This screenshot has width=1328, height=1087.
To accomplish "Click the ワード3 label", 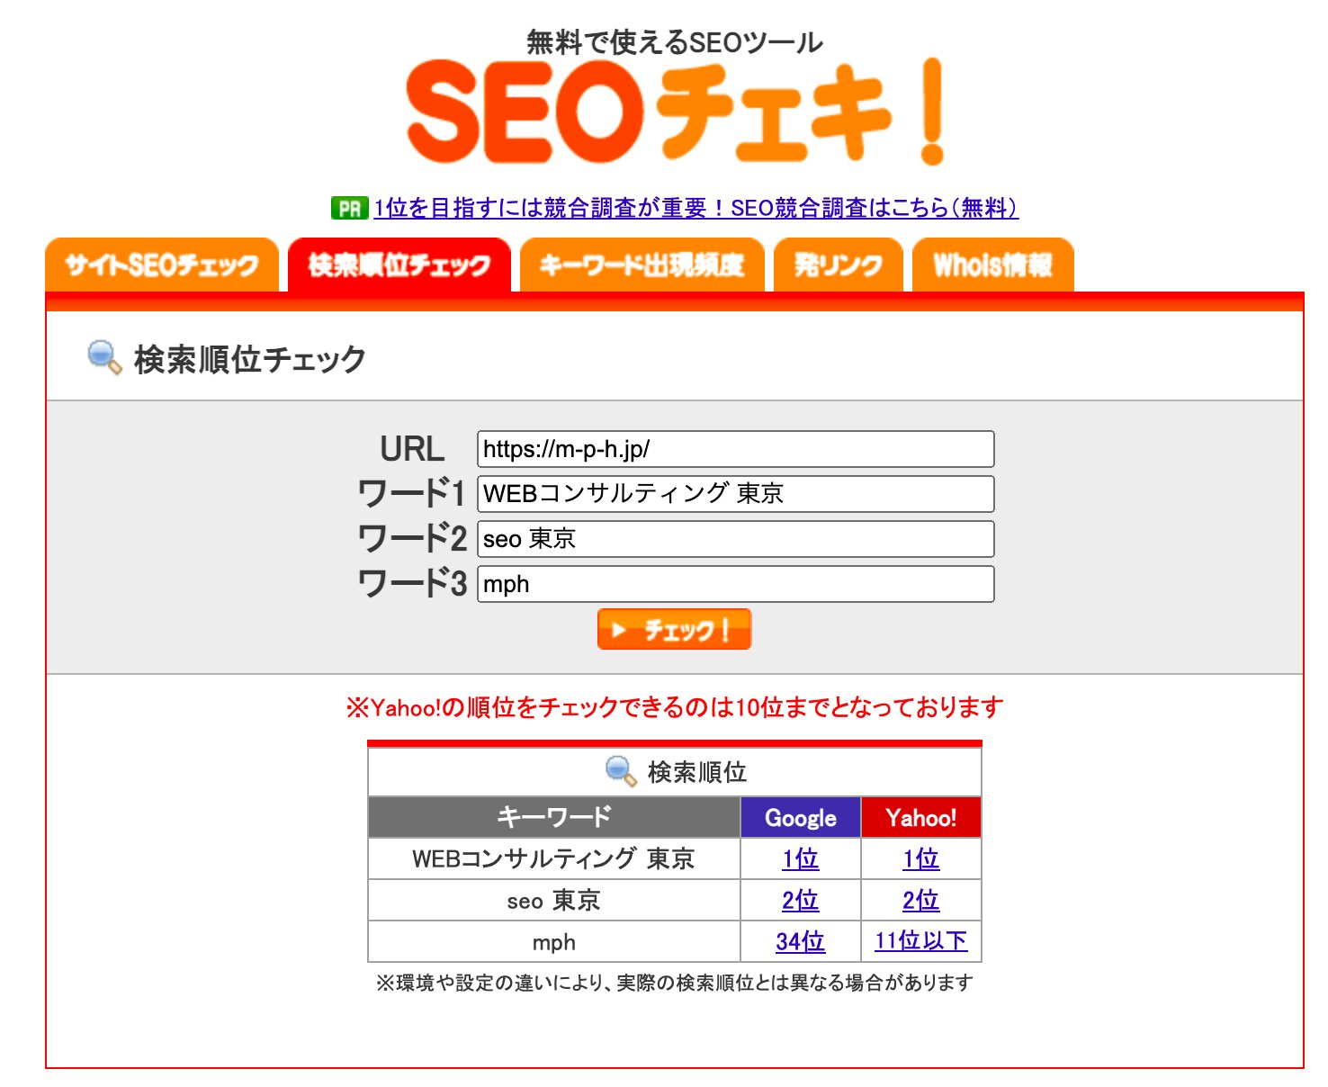I will (412, 584).
